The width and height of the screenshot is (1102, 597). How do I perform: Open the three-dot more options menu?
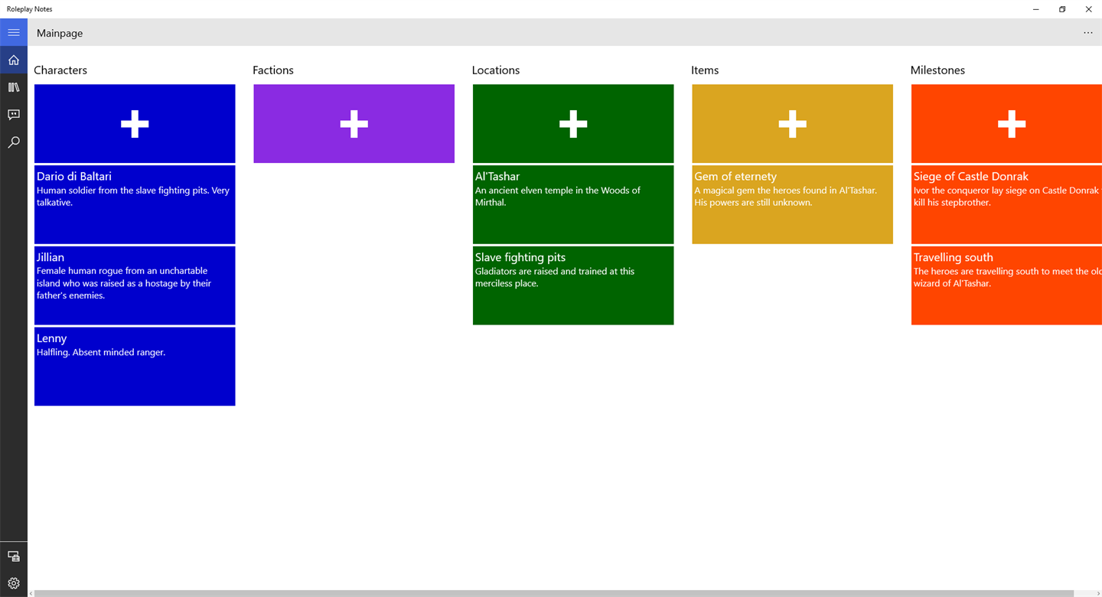pyautogui.click(x=1087, y=33)
